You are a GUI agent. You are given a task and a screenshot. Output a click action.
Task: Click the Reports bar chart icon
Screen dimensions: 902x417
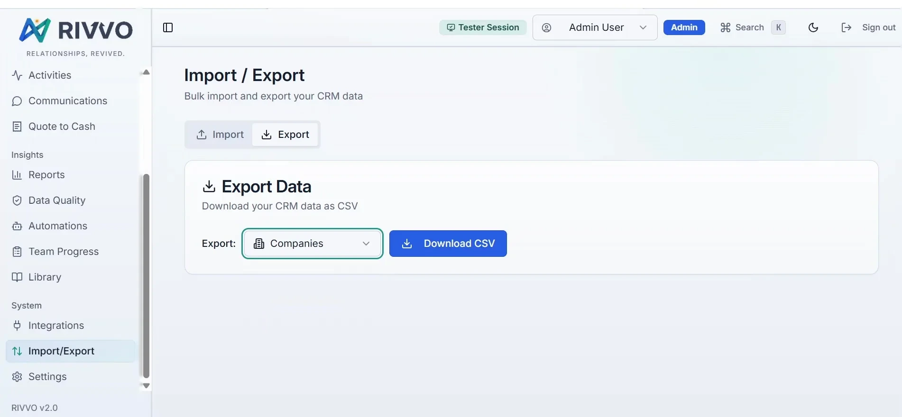coord(17,175)
